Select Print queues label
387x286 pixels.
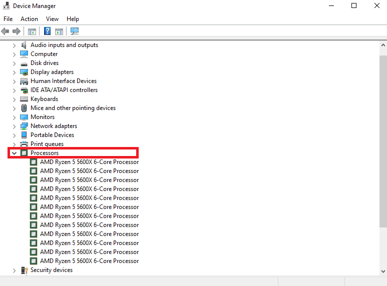pos(47,144)
